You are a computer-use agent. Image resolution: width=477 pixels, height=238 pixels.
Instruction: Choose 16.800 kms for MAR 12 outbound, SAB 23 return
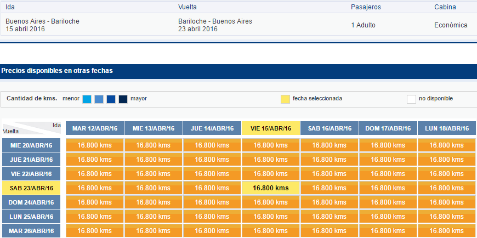point(95,188)
